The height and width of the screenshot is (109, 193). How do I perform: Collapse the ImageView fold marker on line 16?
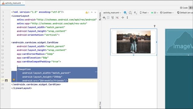tap(11, 69)
